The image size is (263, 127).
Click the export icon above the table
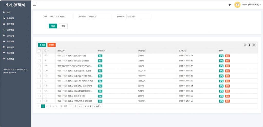click(x=250, y=45)
